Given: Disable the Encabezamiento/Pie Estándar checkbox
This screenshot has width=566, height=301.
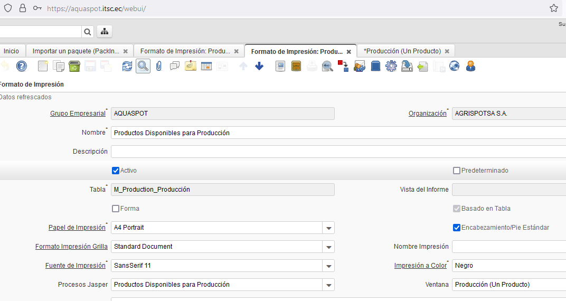Looking at the screenshot, I should click(x=457, y=228).
